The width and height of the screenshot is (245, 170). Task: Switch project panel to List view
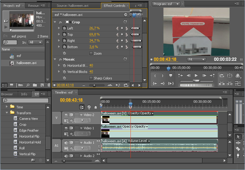point(4,85)
